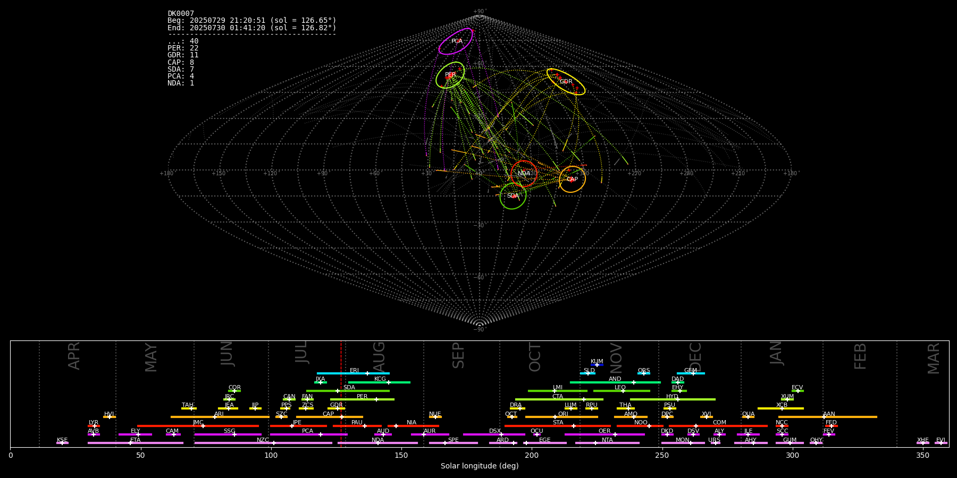Image resolution: width=957 pixels, height=478 pixels.
Task: Select the HYD shower bar in the timeline
Action: [x=673, y=399]
